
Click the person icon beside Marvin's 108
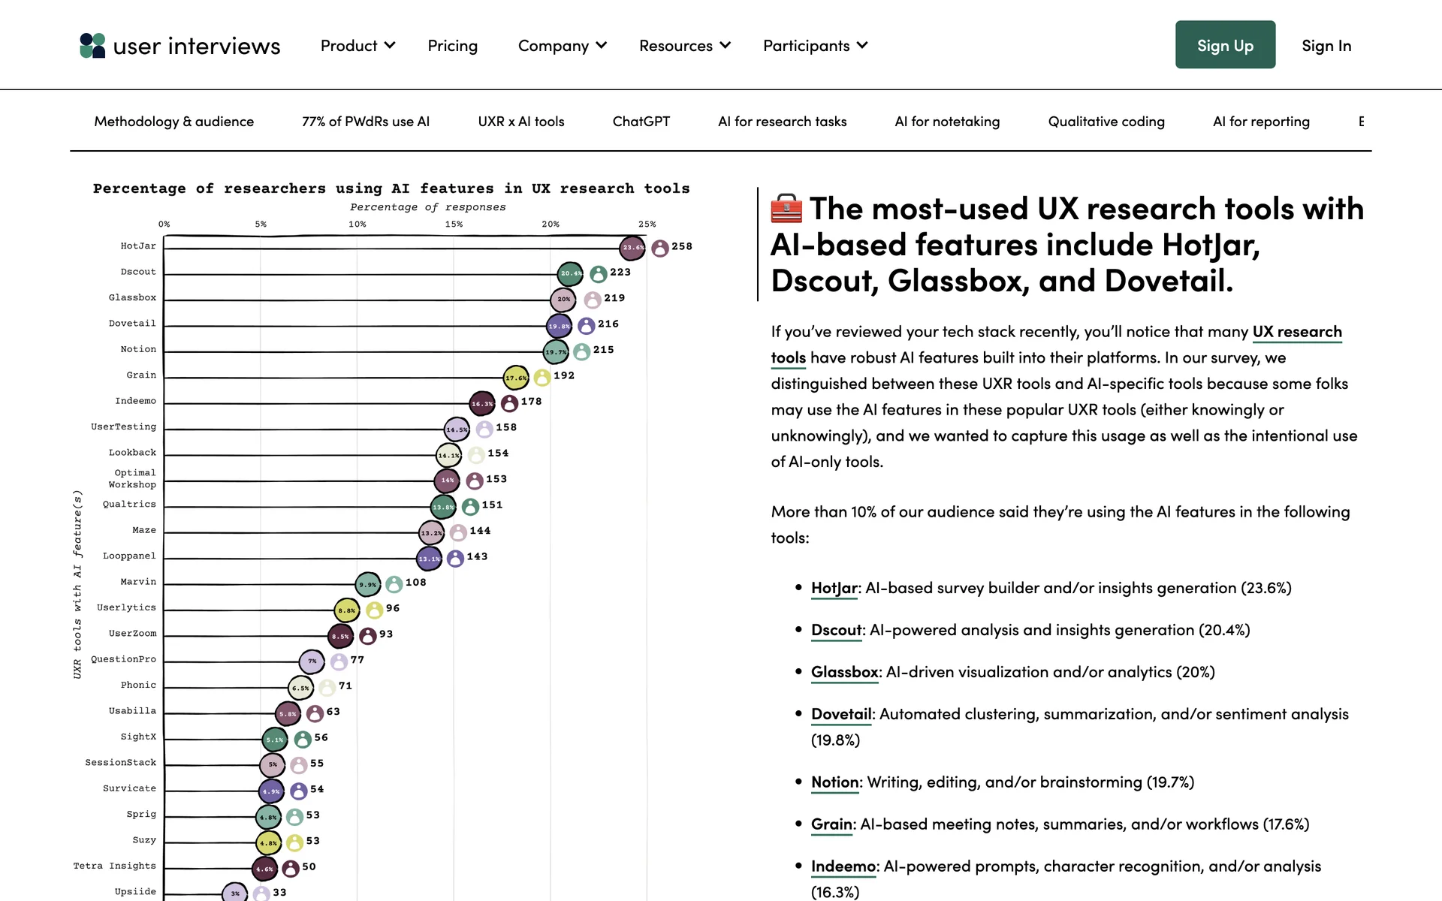click(x=394, y=584)
